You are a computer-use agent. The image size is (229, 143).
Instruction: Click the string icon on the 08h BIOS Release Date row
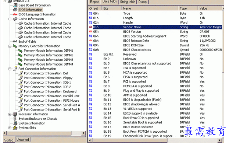(90, 41)
